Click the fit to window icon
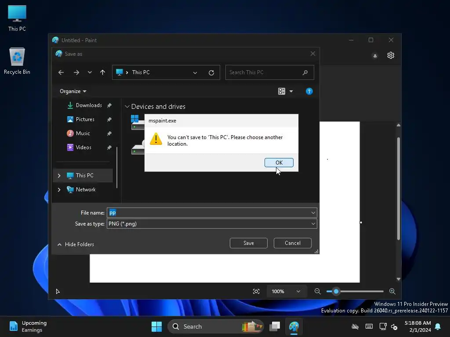Screen dimensions: 450x337 (256, 291)
